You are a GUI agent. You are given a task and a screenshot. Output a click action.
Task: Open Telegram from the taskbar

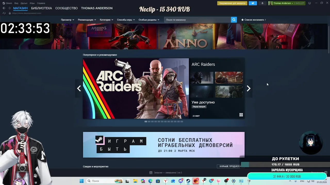click(211, 181)
